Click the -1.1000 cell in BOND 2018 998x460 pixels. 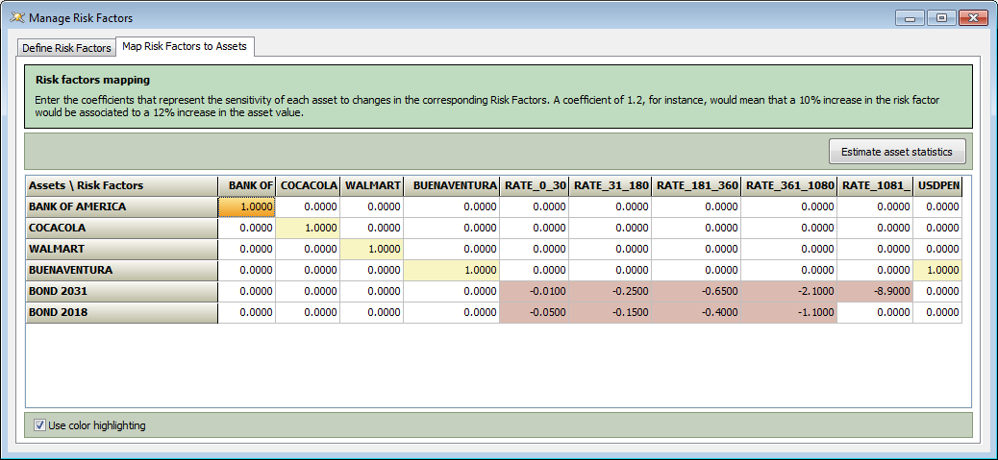[789, 313]
